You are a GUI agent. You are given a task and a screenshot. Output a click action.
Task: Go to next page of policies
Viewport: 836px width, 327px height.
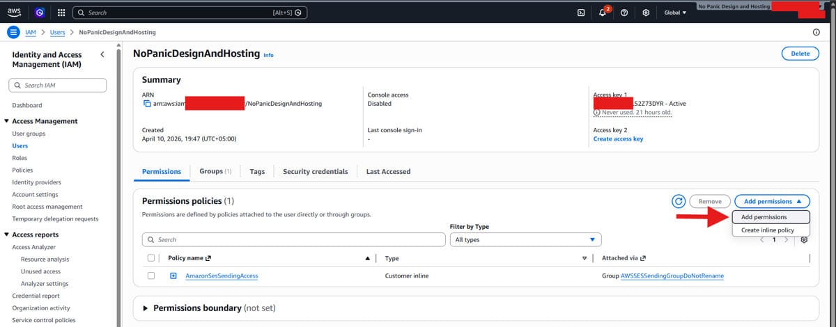(786, 239)
